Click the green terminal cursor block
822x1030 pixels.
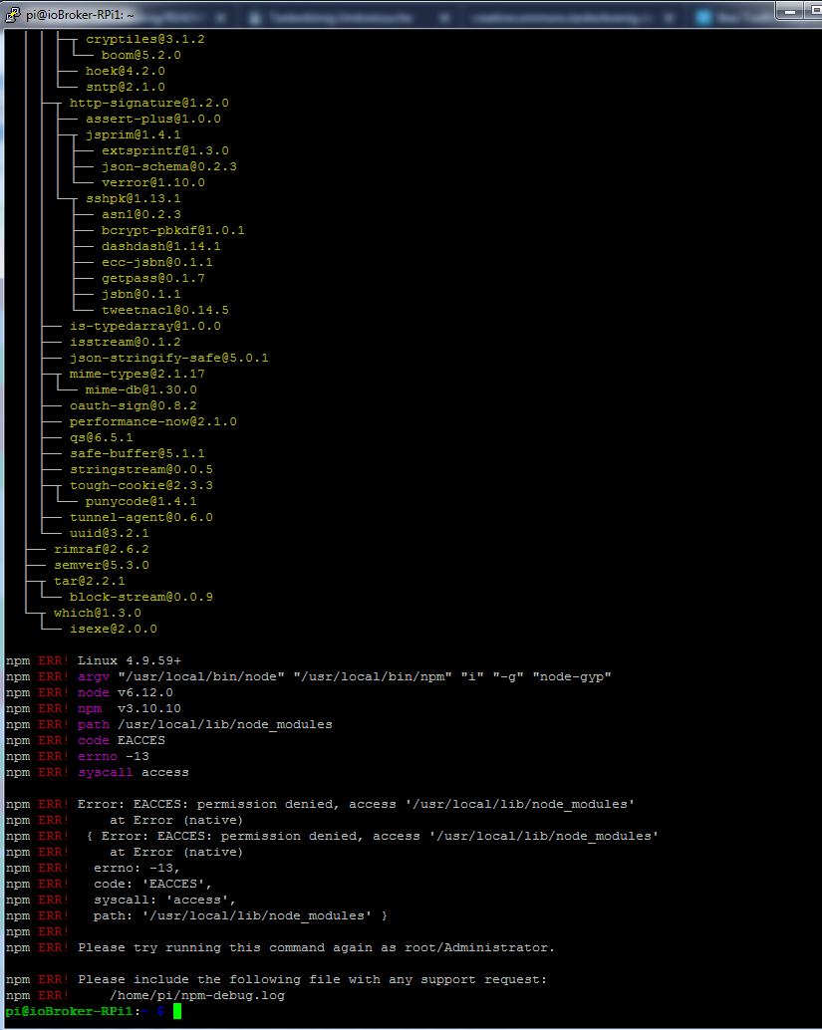point(176,1011)
